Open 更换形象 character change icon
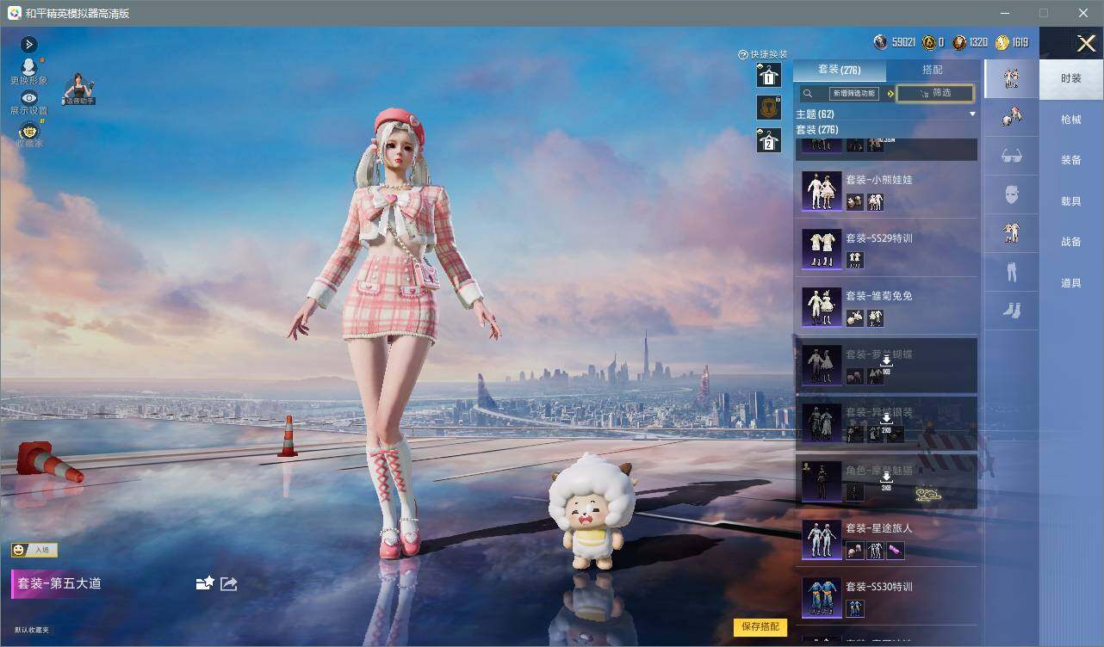Image resolution: width=1104 pixels, height=647 pixels. [x=28, y=71]
